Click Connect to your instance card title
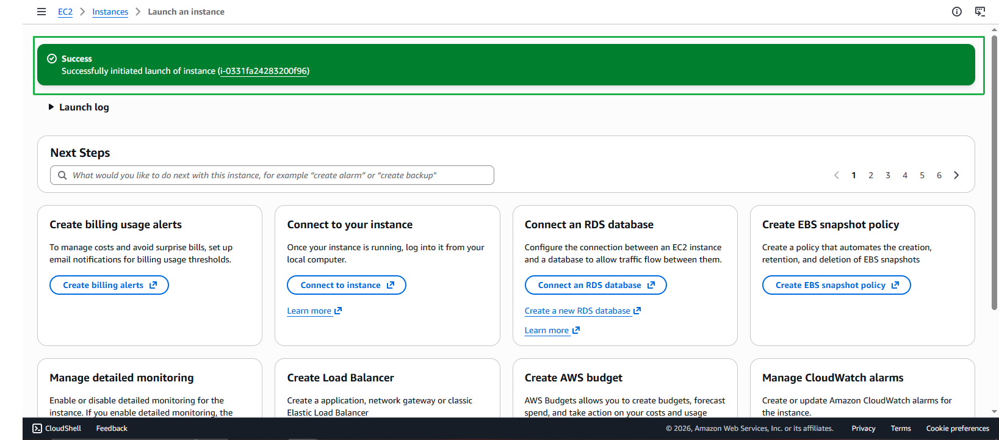The width and height of the screenshot is (999, 440). tap(350, 225)
